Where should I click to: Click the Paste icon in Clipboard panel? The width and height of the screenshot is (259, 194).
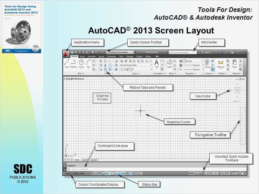tap(234, 64)
